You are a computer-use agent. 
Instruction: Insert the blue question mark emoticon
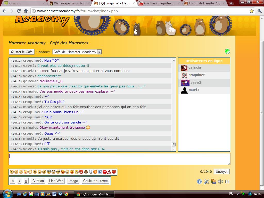(x=100, y=172)
